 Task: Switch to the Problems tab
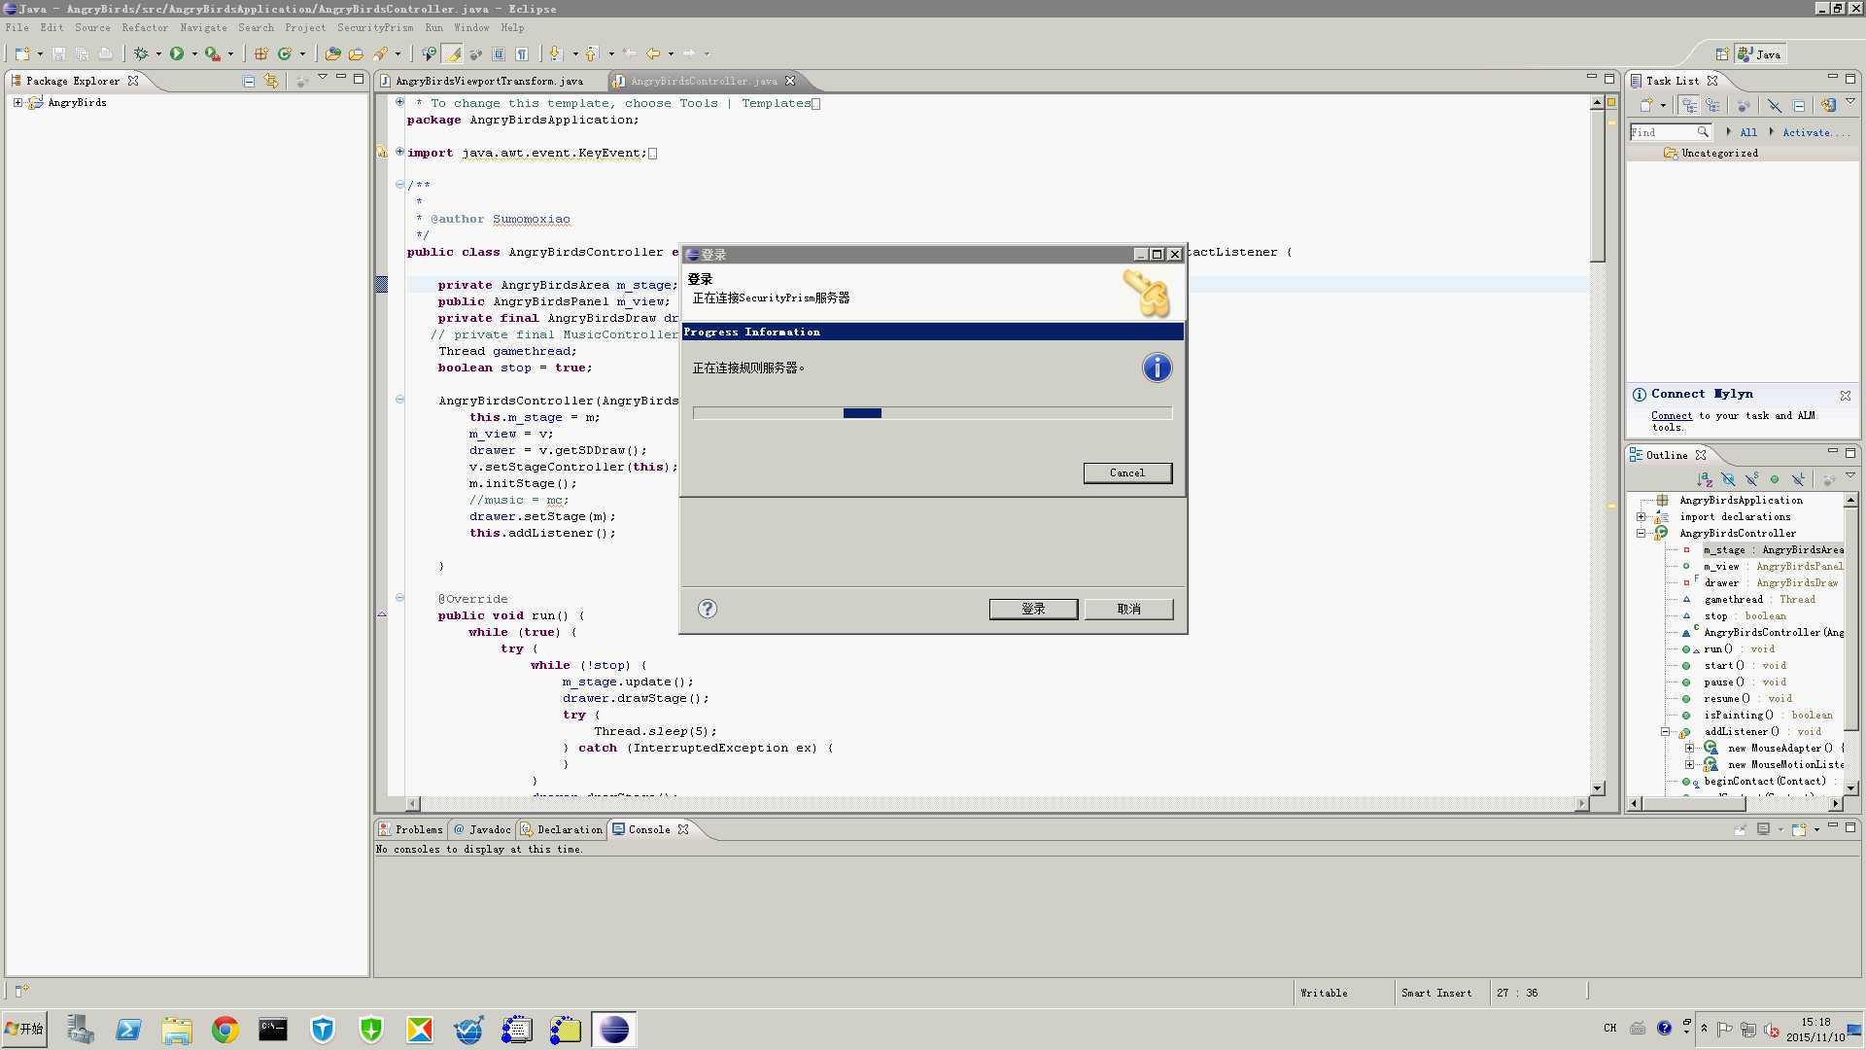[x=411, y=829]
